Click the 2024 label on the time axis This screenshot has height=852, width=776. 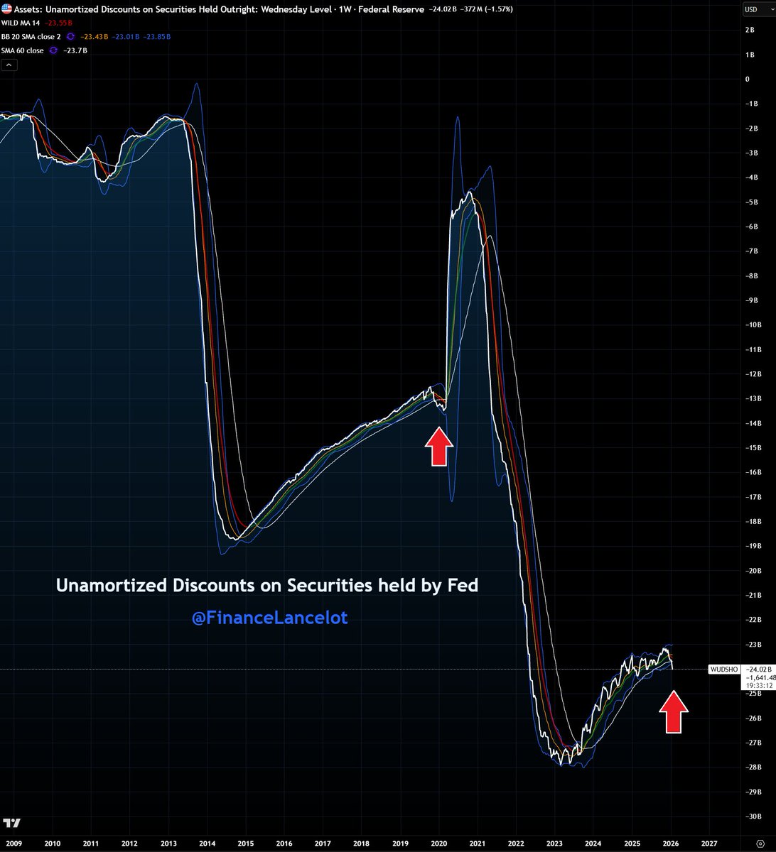click(594, 843)
